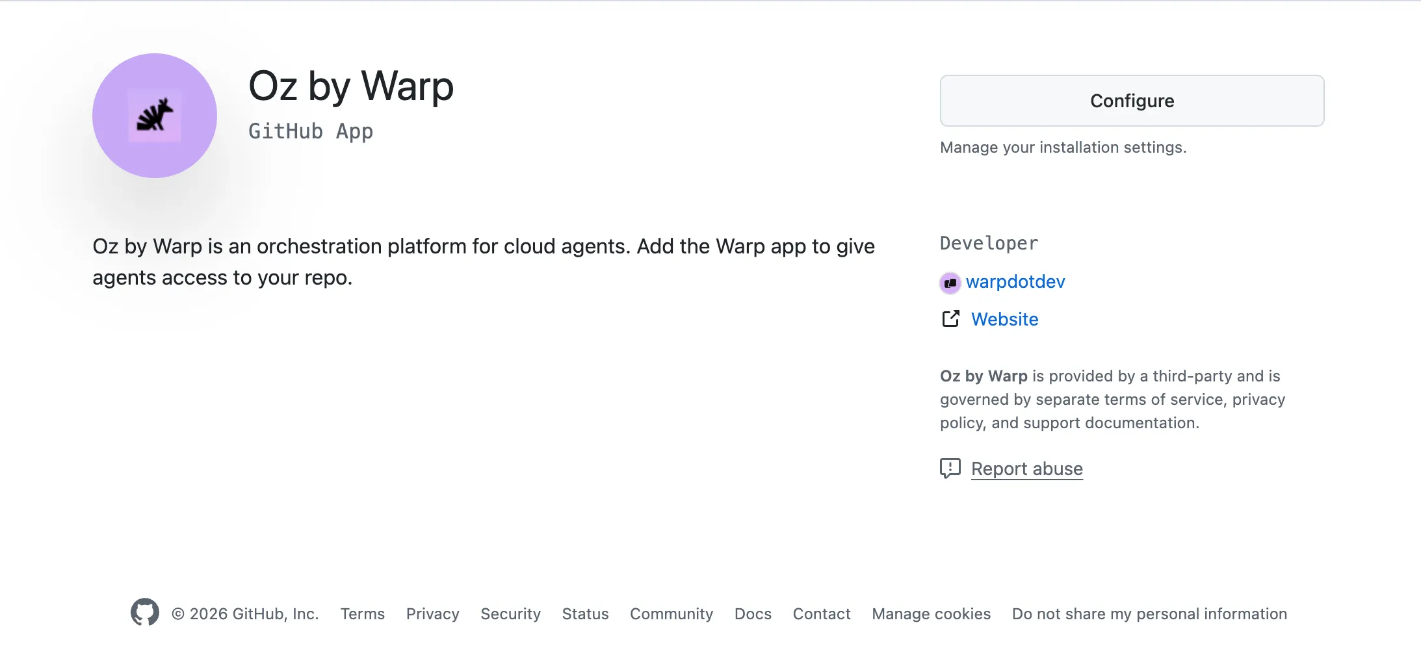The width and height of the screenshot is (1421, 668).
Task: Open the Community link
Action: point(671,613)
